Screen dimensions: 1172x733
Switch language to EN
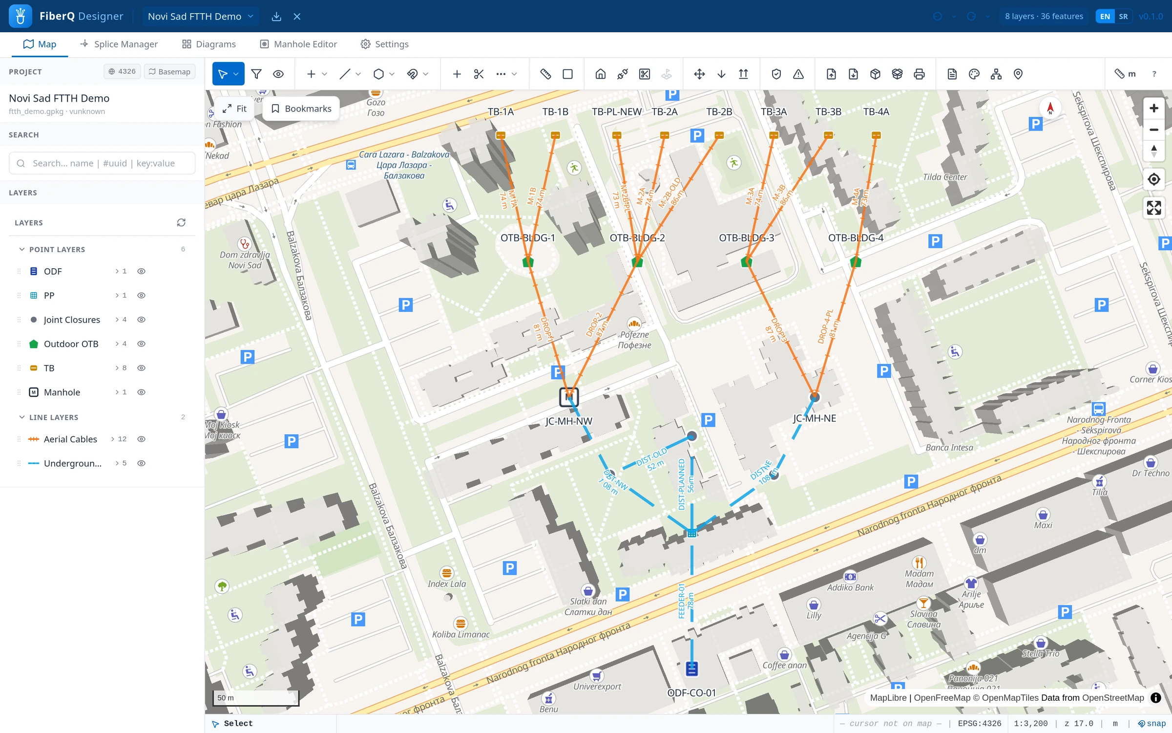point(1105,16)
